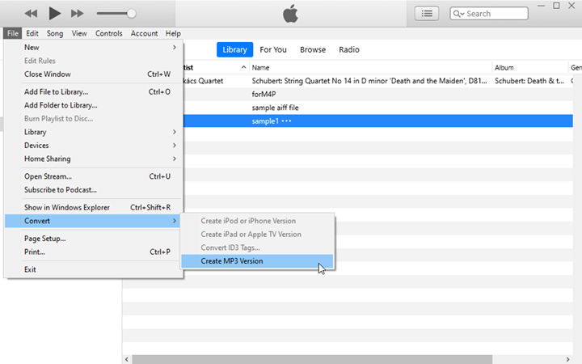Switch to the Radio tab
Image resolution: width=582 pixels, height=364 pixels.
[349, 49]
